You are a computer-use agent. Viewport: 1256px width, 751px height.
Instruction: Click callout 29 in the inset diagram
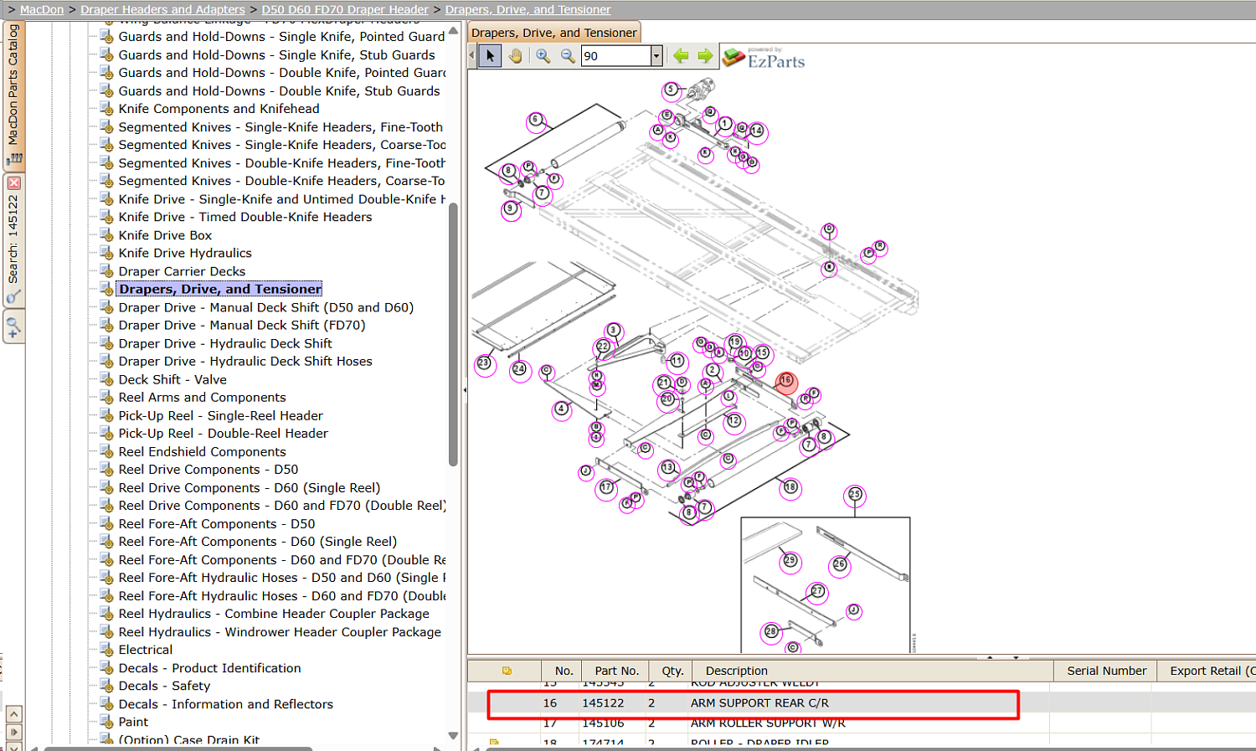click(x=790, y=561)
